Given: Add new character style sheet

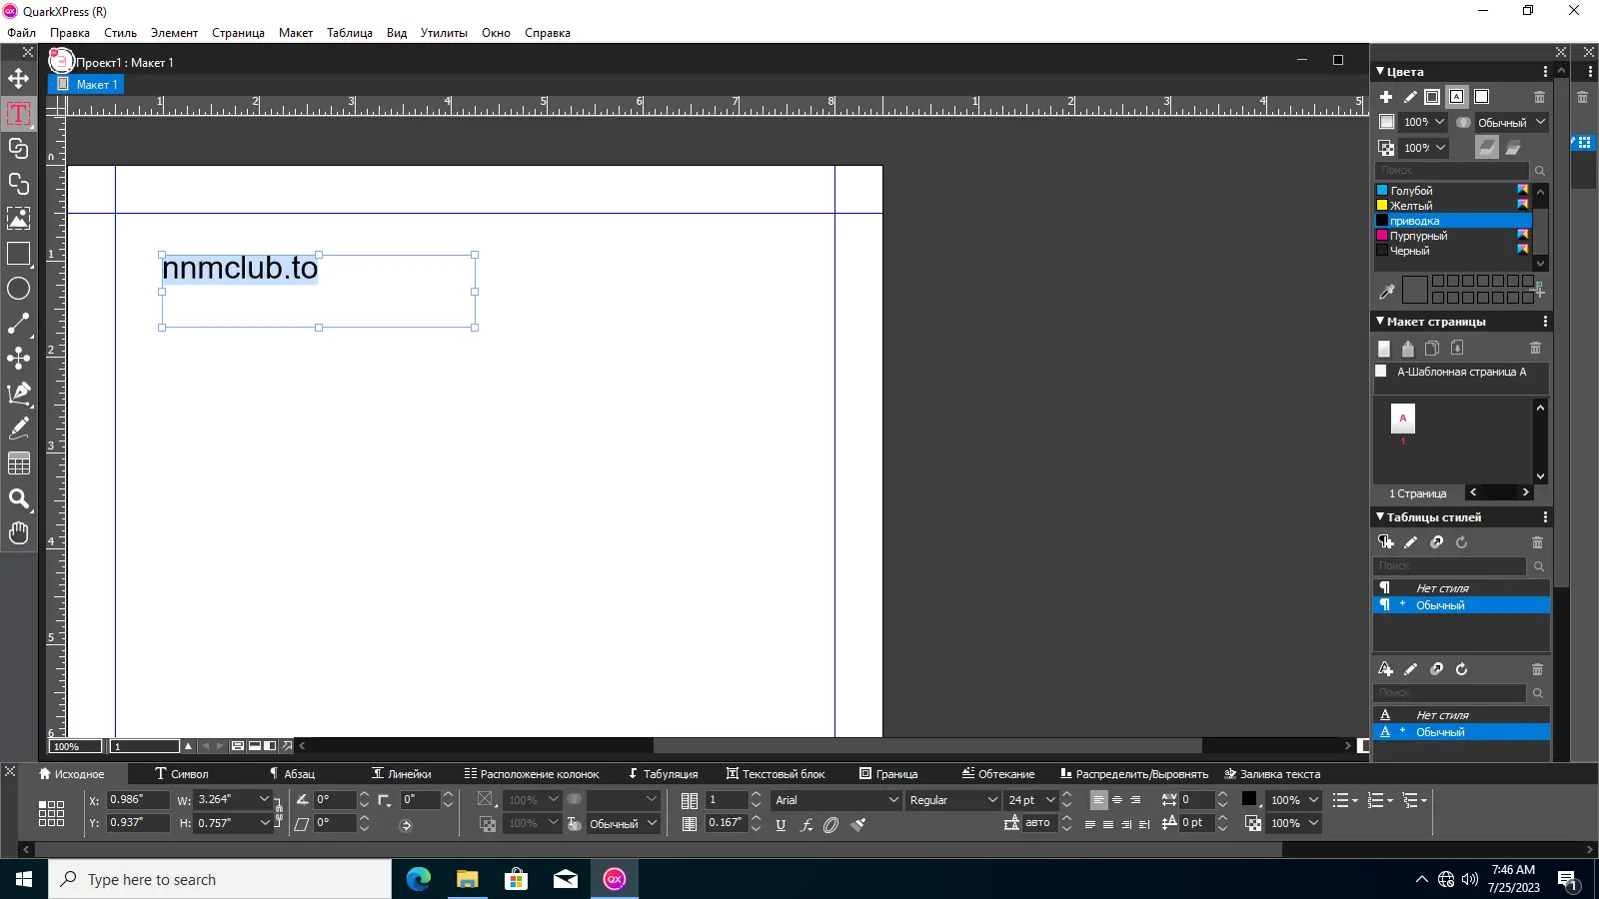Looking at the screenshot, I should [1386, 669].
